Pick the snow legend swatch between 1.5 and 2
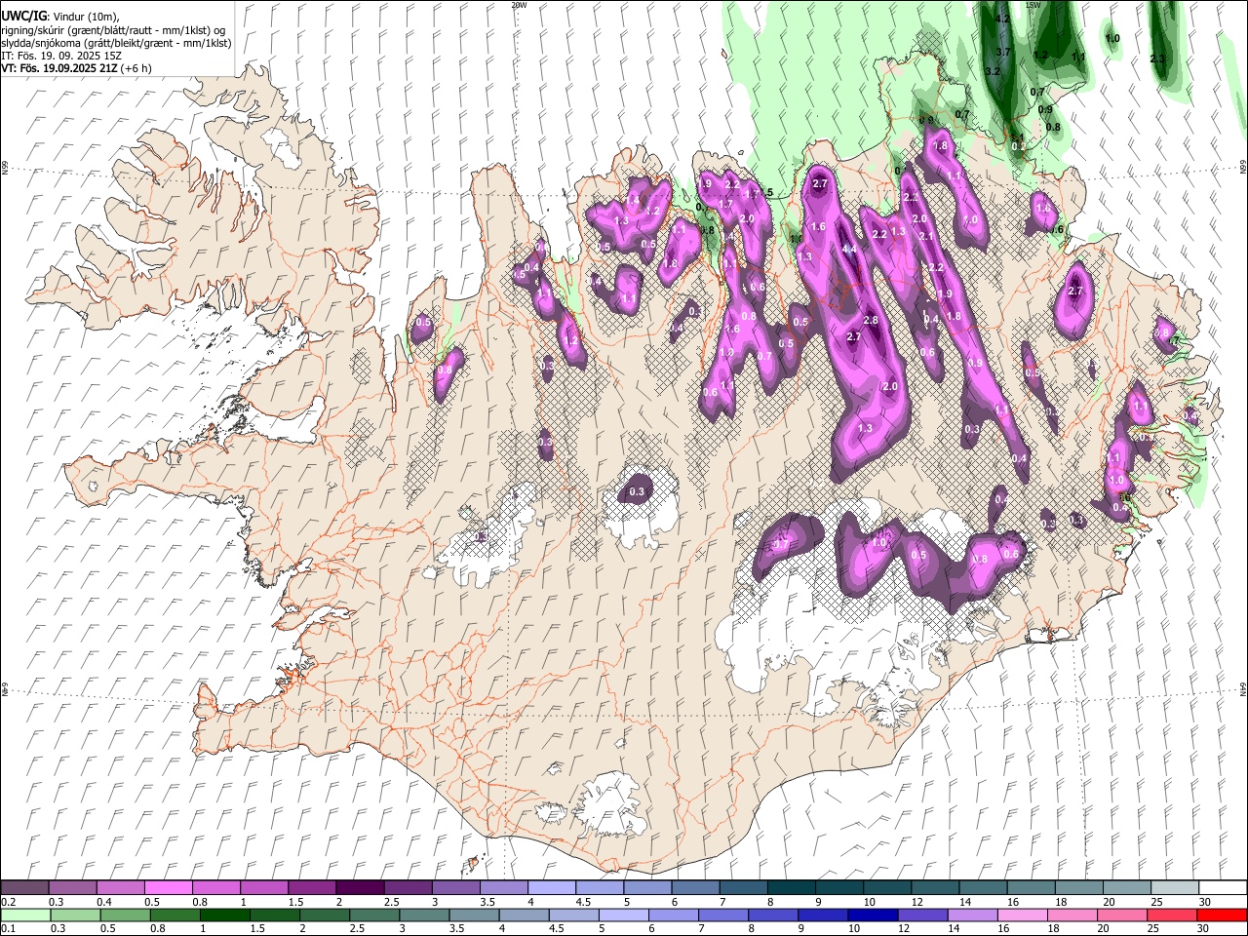The height and width of the screenshot is (936, 1248). (312, 888)
